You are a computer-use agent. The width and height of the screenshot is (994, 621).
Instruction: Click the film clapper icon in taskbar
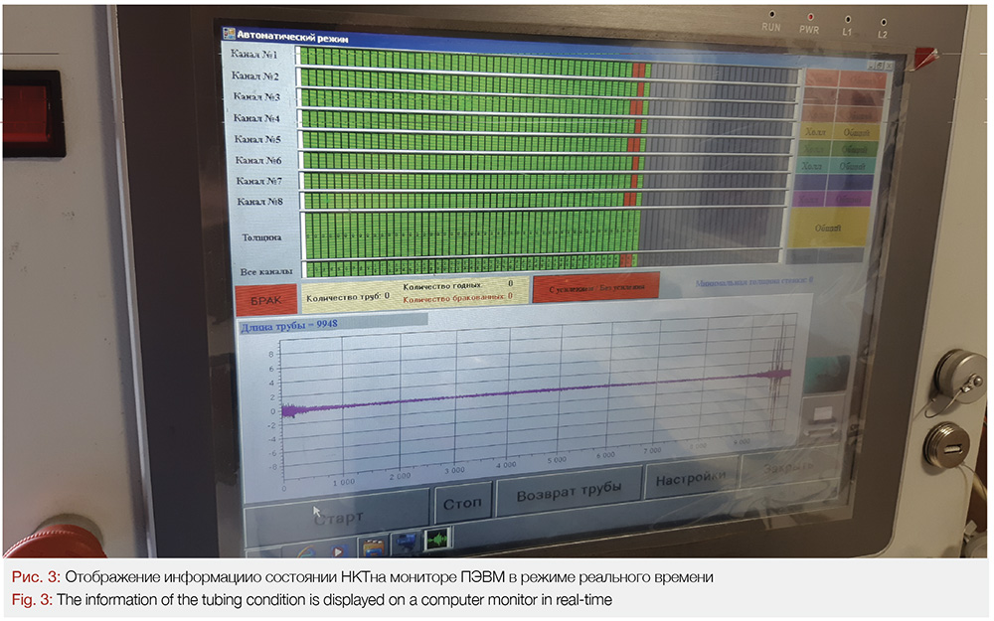click(373, 545)
